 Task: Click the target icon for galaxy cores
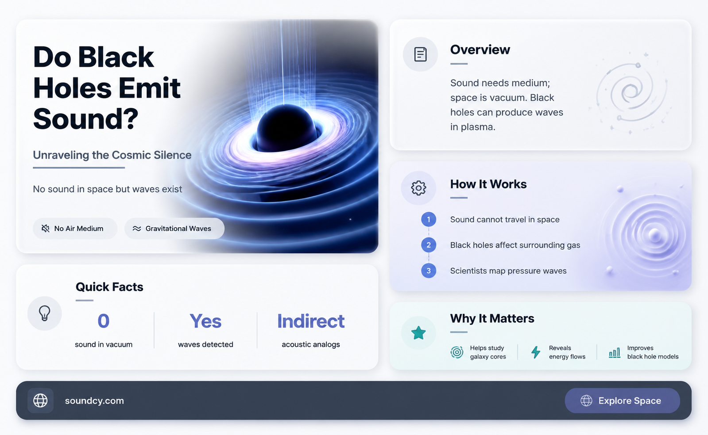click(x=457, y=352)
